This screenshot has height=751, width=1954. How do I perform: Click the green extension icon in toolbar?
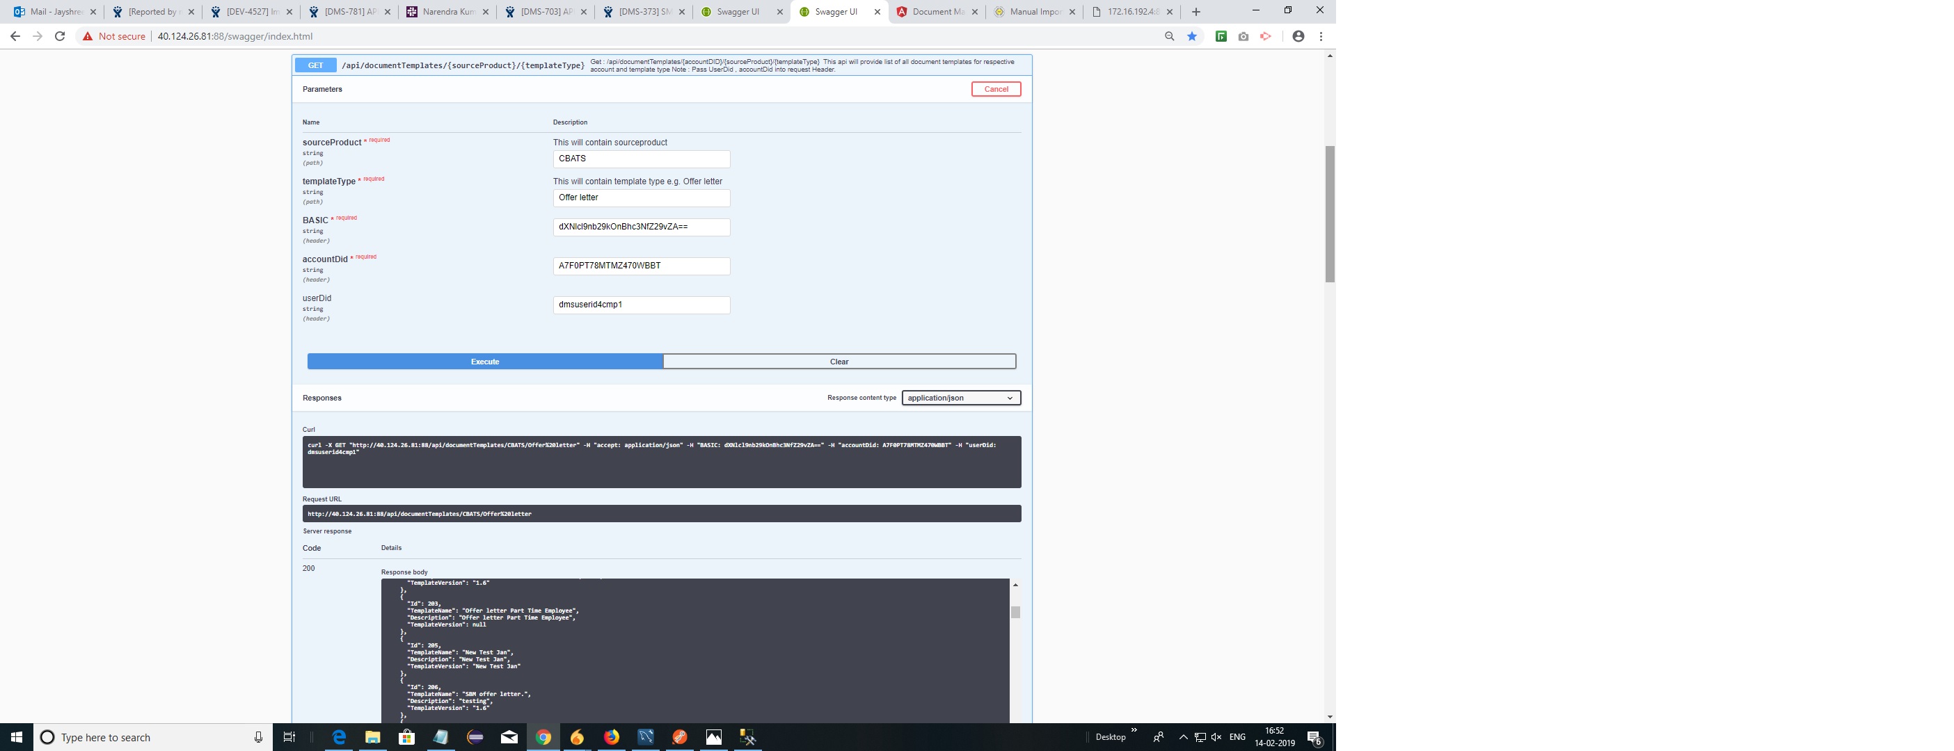(x=1221, y=36)
